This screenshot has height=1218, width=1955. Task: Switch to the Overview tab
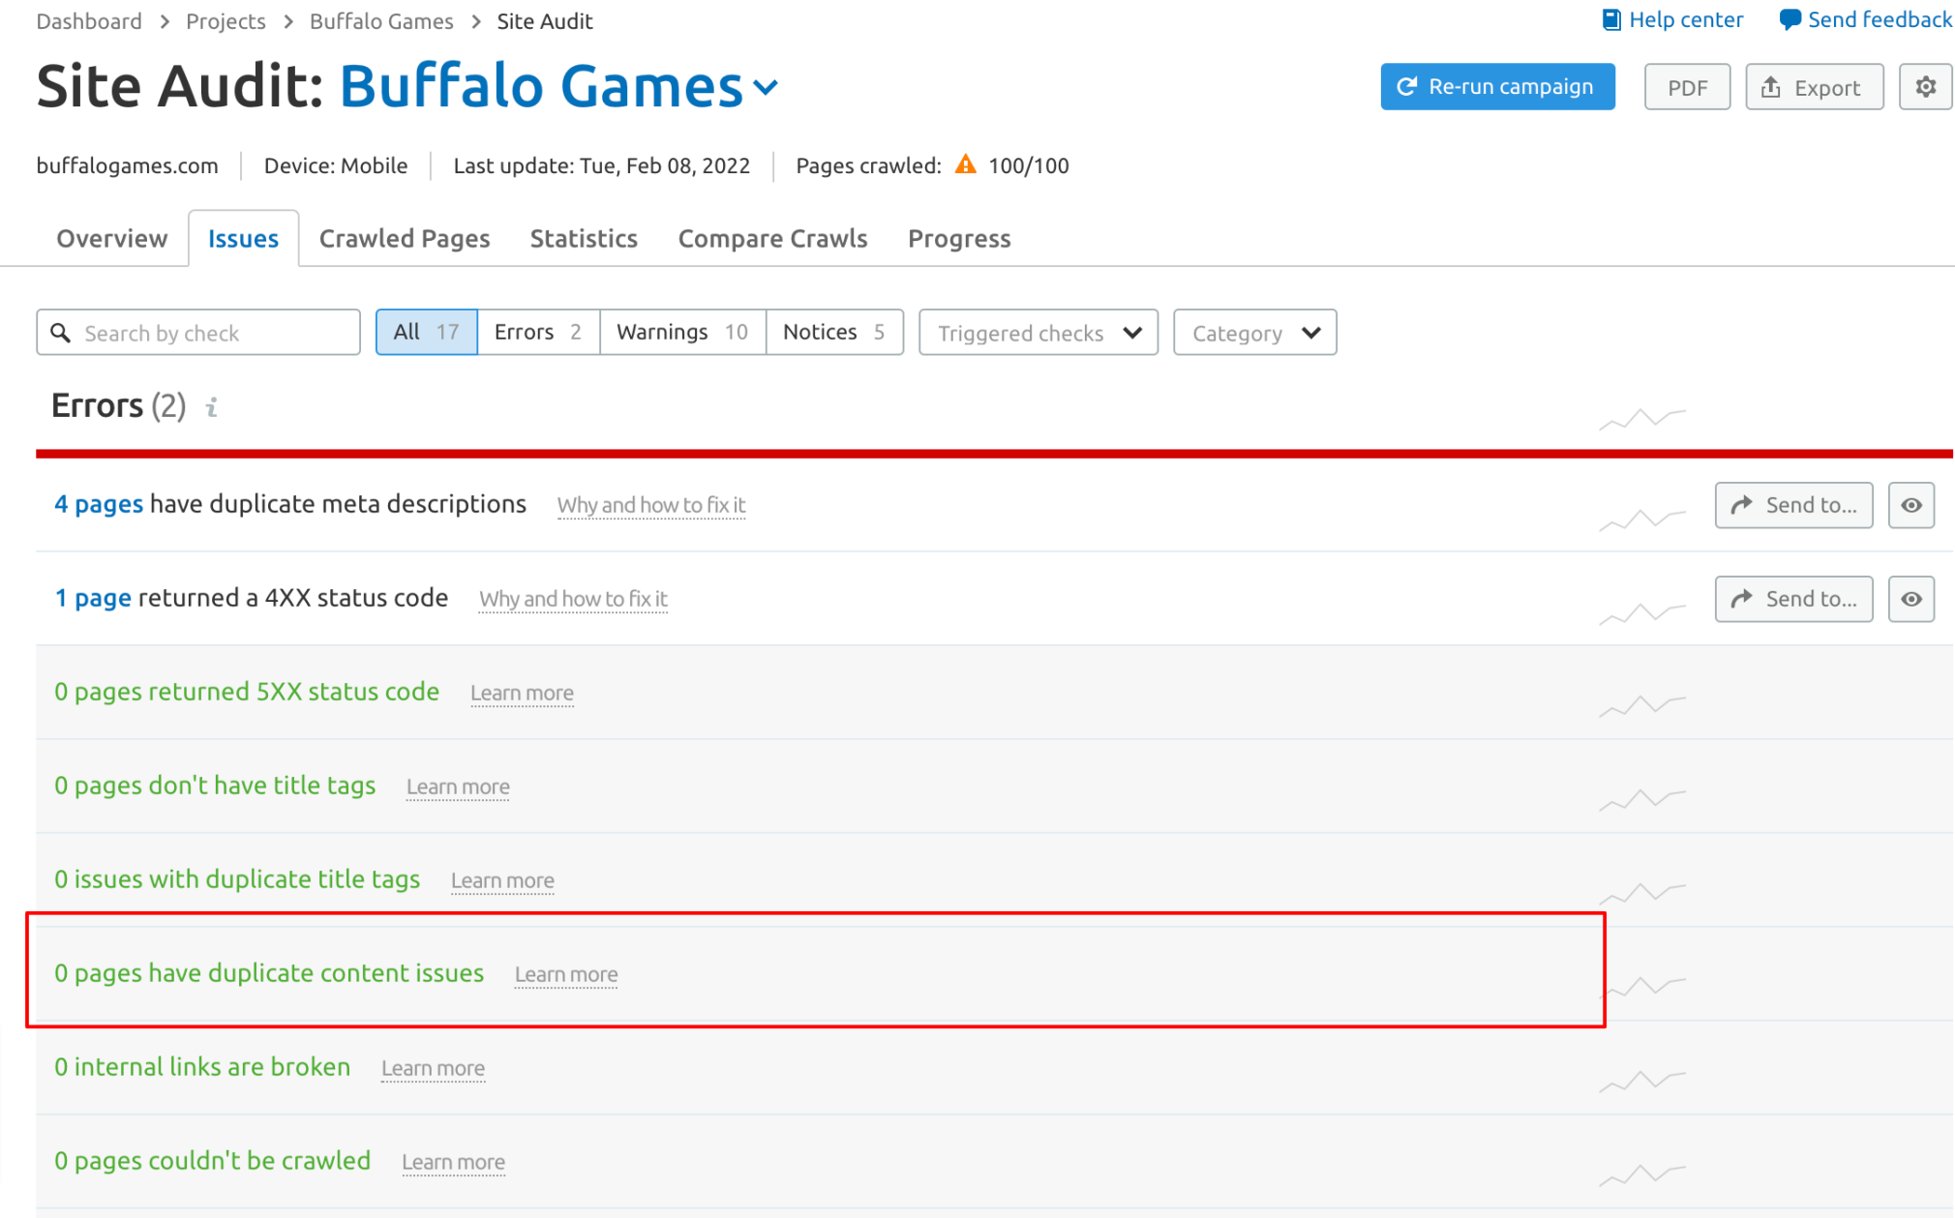111,237
